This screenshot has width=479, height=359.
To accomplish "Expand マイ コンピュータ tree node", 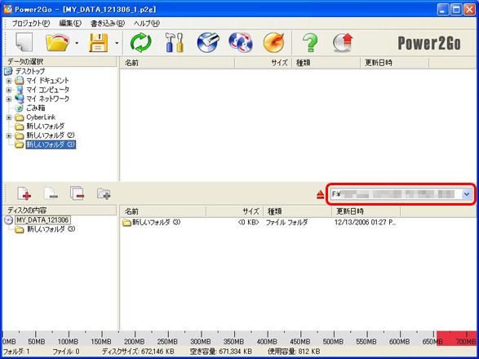I will click(9, 90).
